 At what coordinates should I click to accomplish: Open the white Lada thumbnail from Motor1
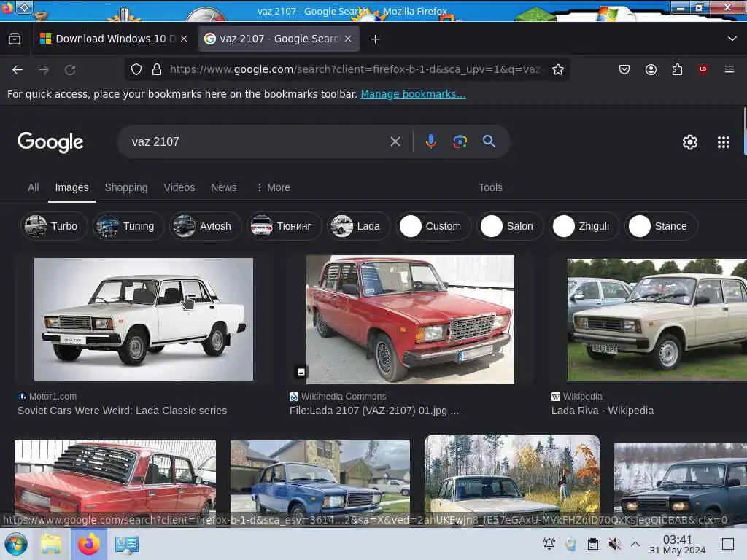(144, 319)
